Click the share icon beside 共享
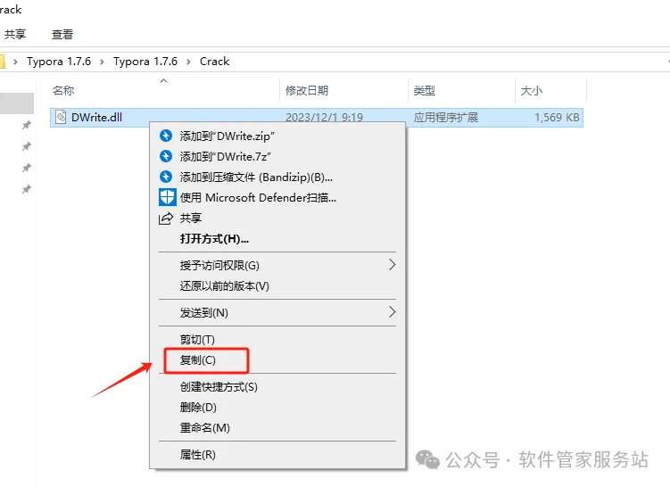 pos(166,219)
